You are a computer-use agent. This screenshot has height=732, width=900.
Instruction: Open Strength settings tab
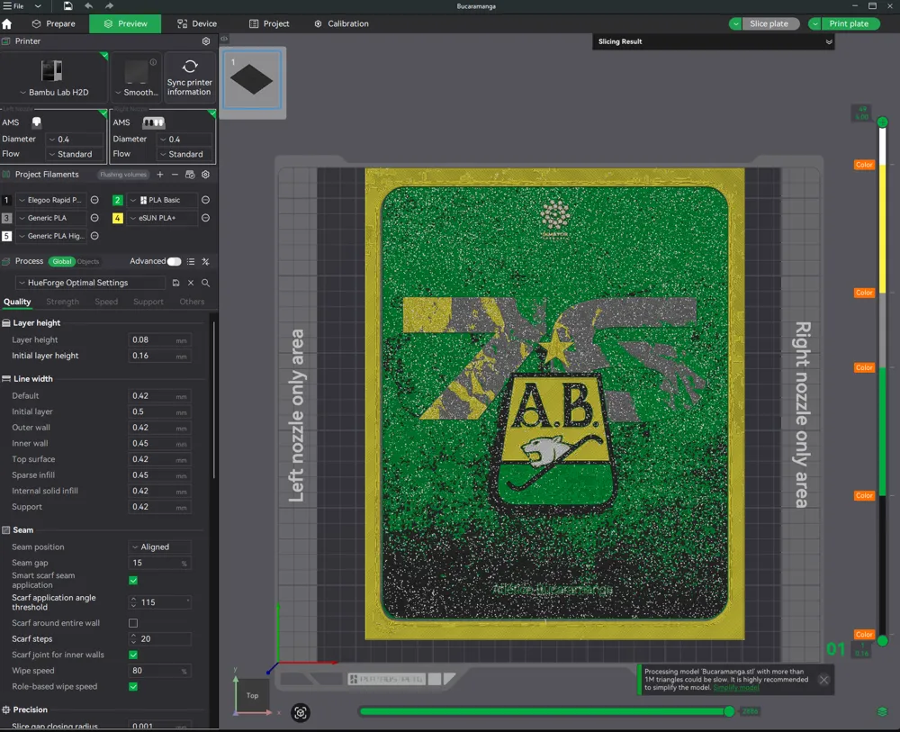point(63,302)
